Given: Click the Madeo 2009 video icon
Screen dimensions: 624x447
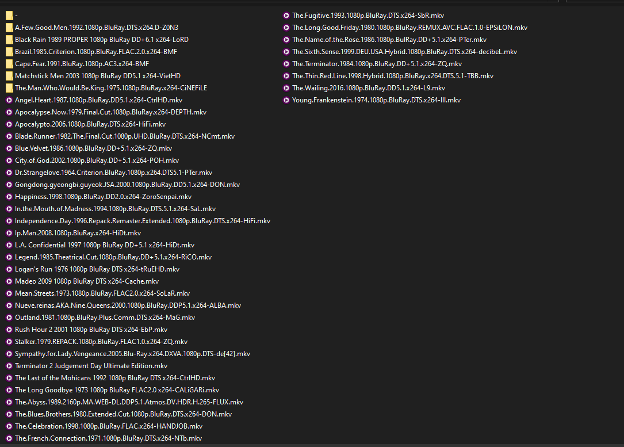Looking at the screenshot, I should click(x=9, y=281).
